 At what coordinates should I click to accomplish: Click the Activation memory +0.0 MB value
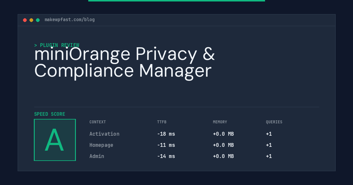click(x=224, y=134)
